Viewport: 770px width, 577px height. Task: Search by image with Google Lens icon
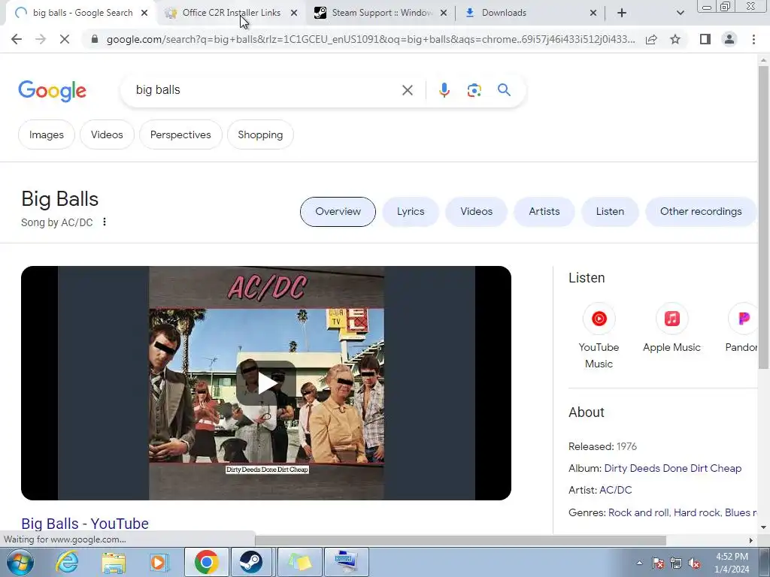tap(474, 90)
